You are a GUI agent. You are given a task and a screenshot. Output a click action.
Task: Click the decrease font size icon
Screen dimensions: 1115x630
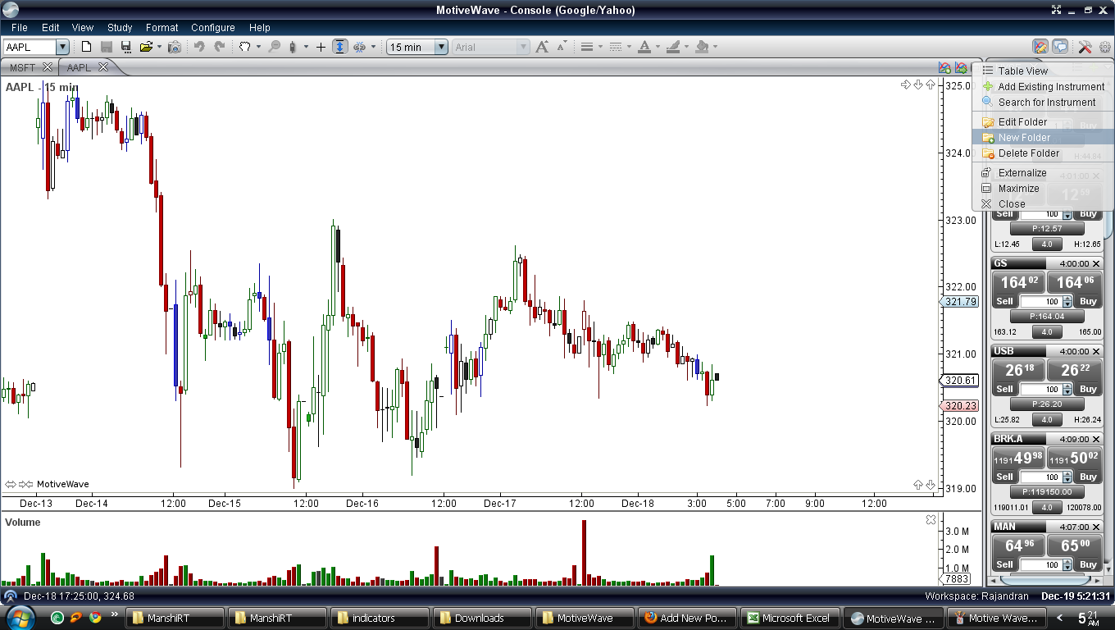[562, 47]
